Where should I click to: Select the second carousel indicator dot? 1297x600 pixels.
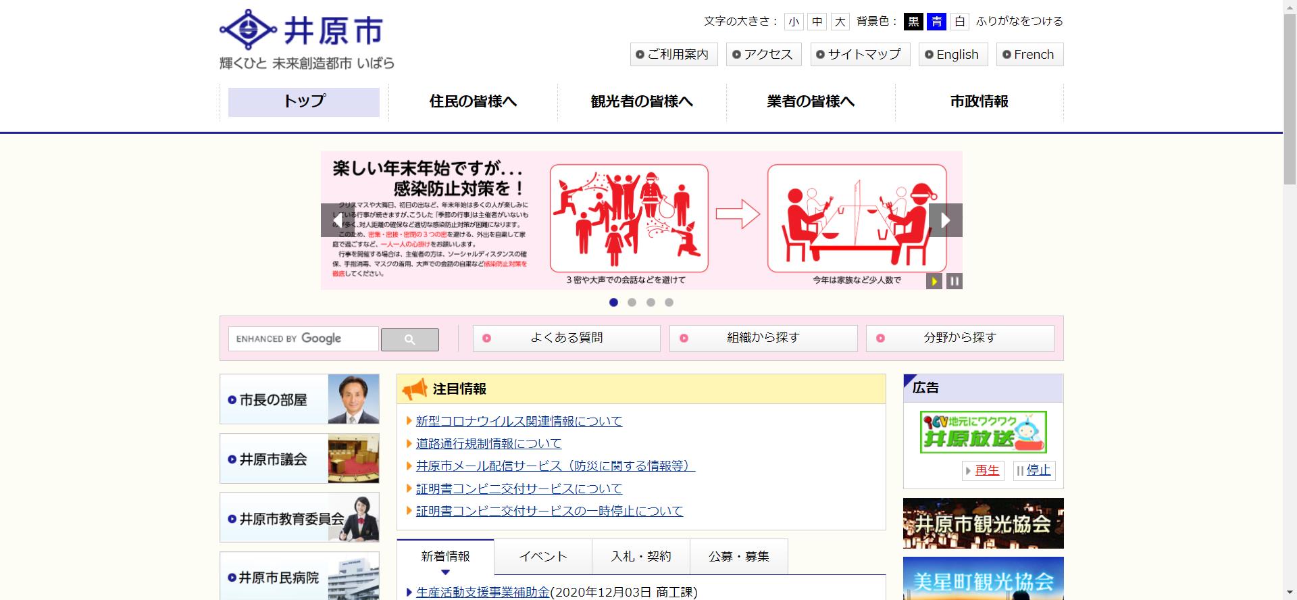click(x=632, y=303)
